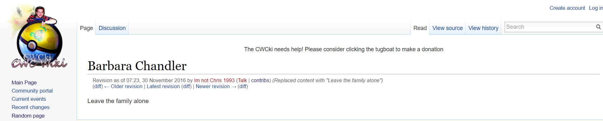Click the Log in link

[x=596, y=8]
